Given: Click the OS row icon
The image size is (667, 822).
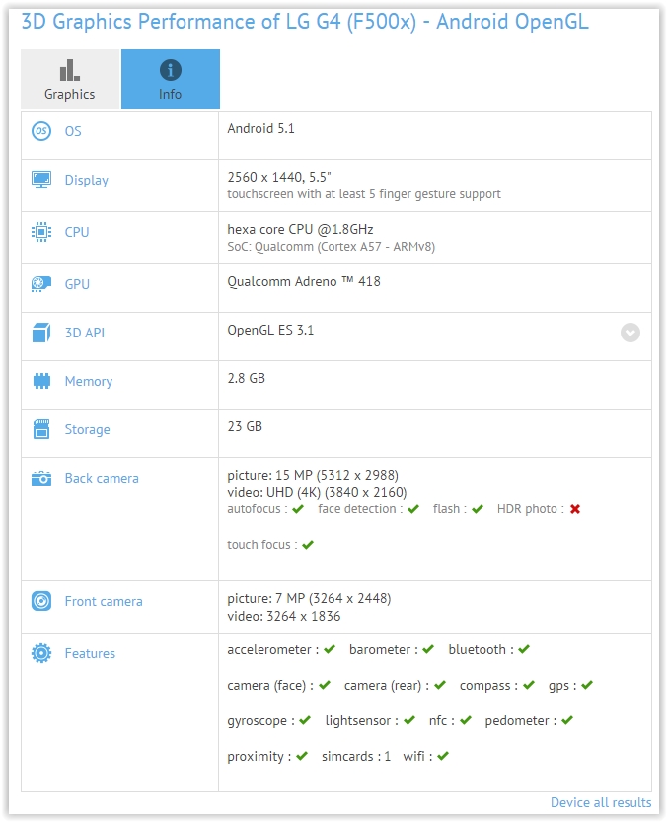Looking at the screenshot, I should click(41, 131).
